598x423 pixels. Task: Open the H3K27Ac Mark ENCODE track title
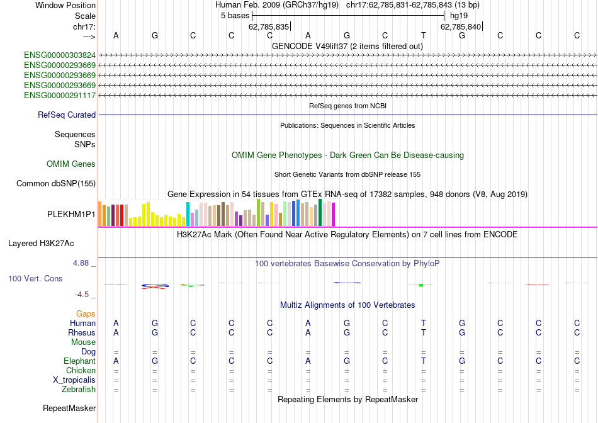click(x=347, y=234)
